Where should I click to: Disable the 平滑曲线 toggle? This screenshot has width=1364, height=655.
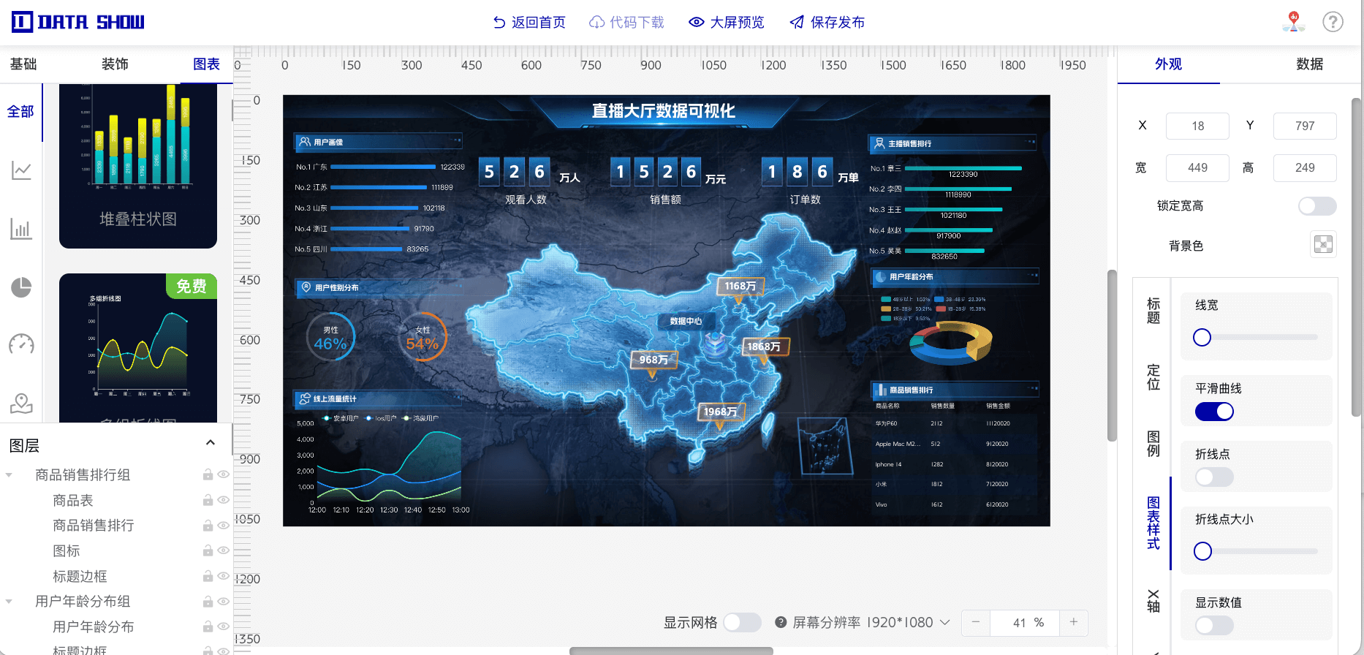1214,412
